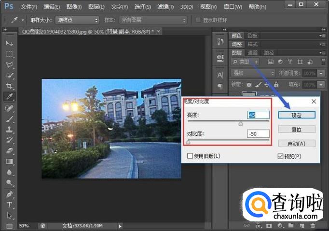The image size is (329, 231).
Task: Select the Rectangular Marquee tool
Action: [x=9, y=54]
